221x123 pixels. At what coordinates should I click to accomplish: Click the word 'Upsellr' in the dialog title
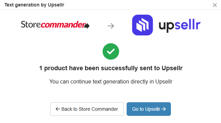point(56,5)
